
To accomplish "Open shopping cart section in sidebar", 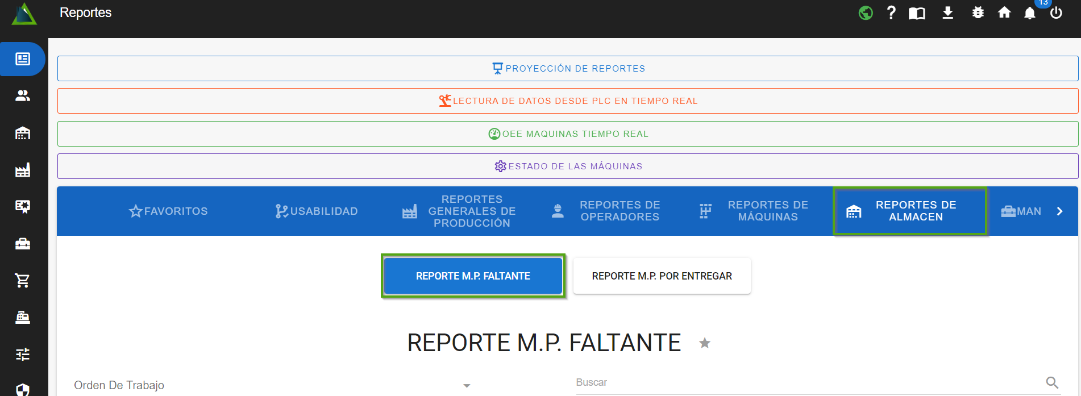I will click(23, 280).
